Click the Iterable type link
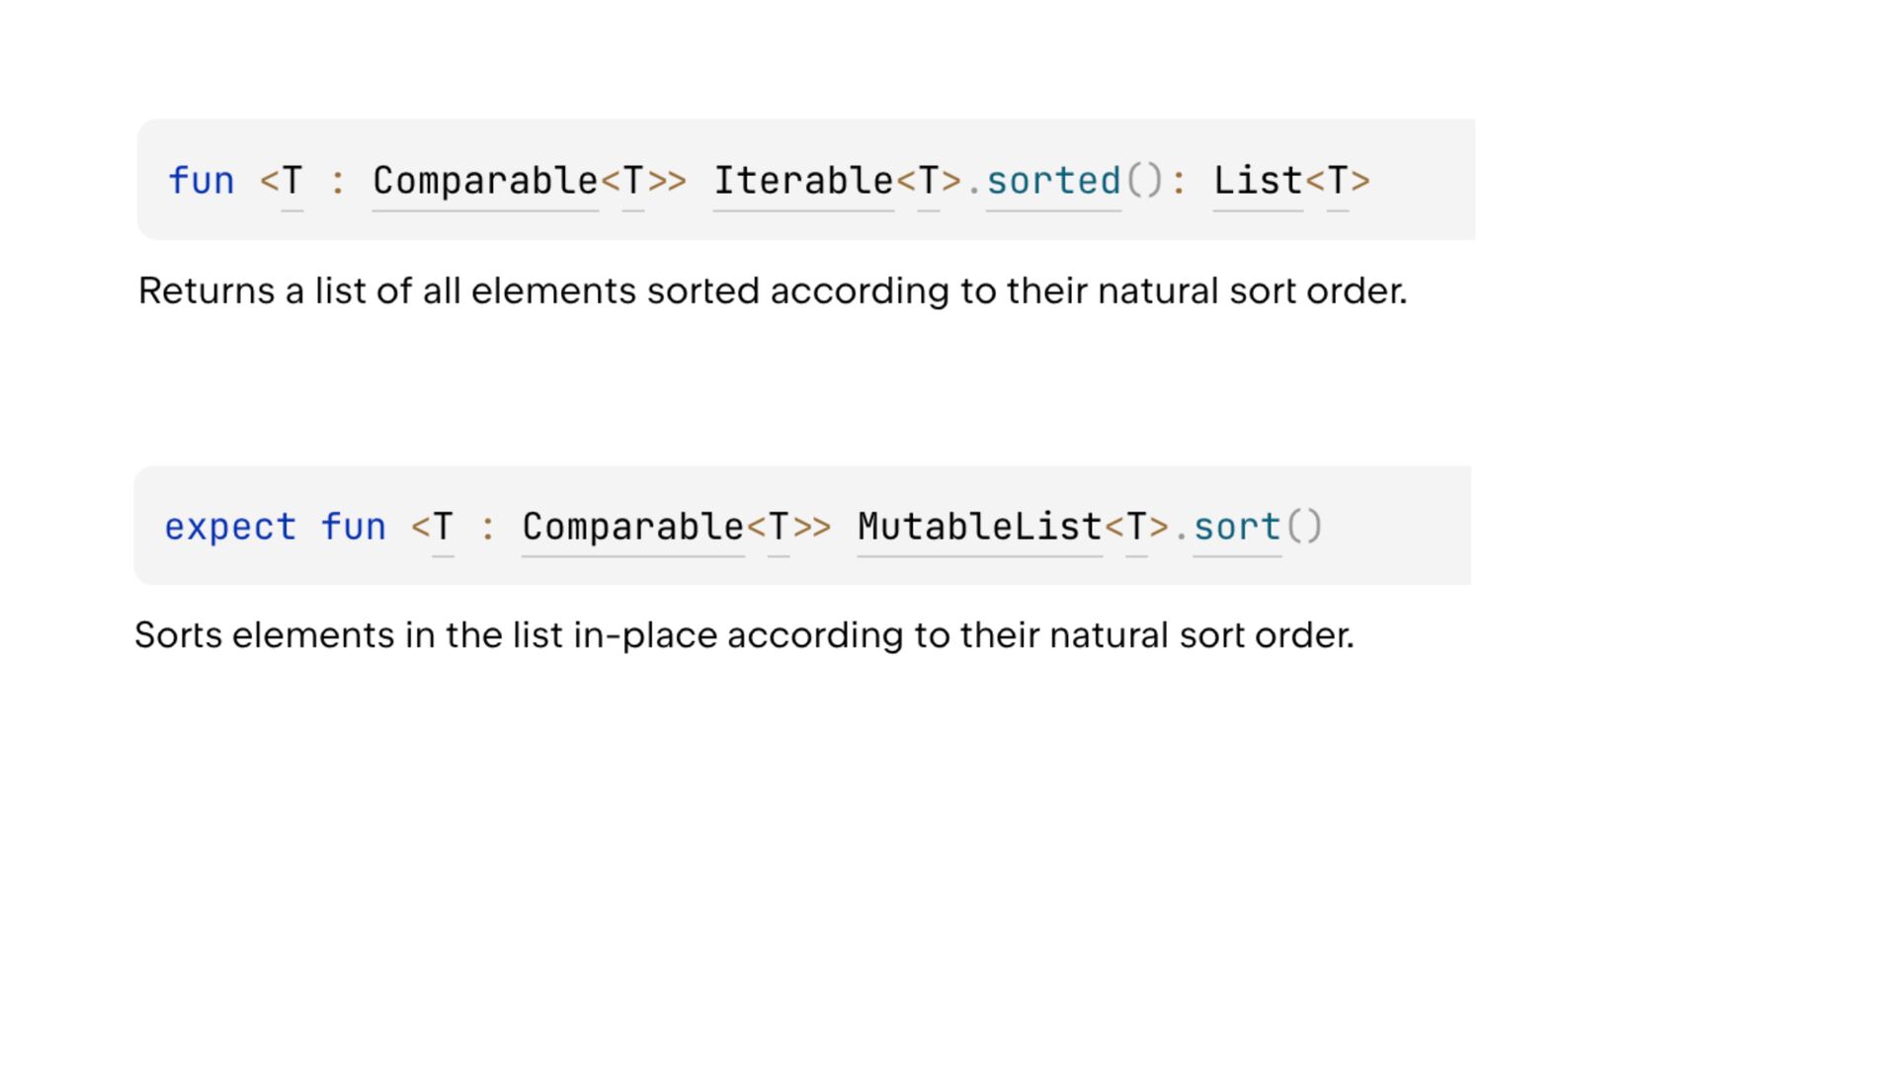The height and width of the screenshot is (1067, 1897). tap(803, 181)
